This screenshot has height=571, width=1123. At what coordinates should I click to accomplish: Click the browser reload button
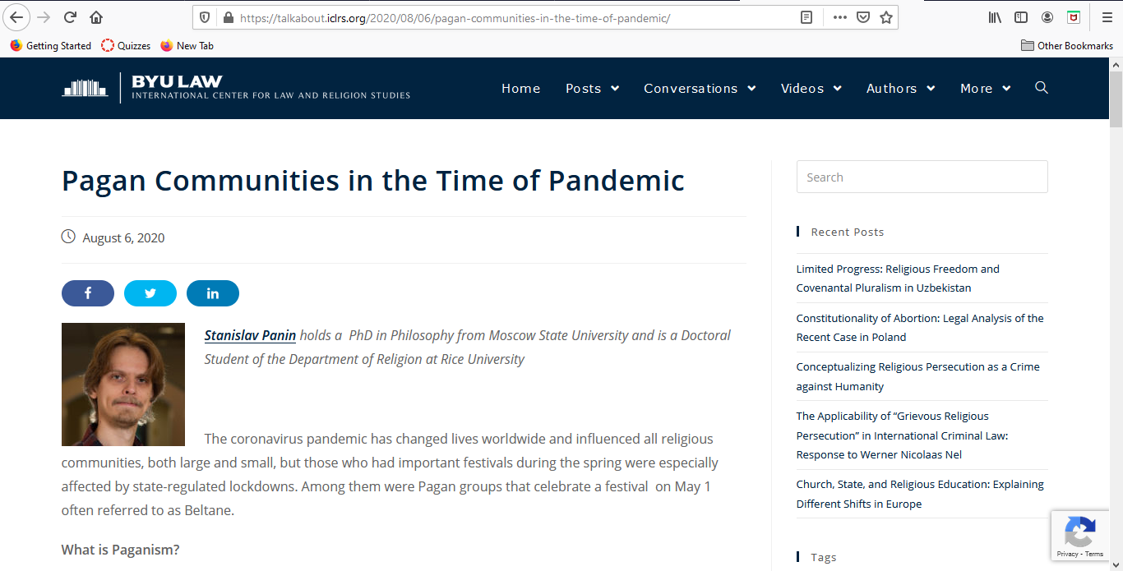coord(71,17)
